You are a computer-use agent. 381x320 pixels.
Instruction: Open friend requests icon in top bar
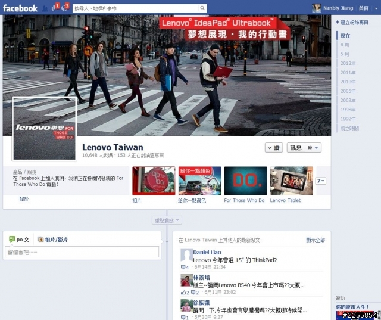[x=45, y=8]
